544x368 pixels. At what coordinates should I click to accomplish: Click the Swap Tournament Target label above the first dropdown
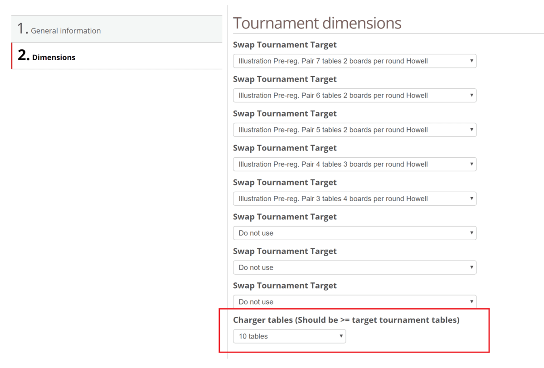tap(285, 44)
